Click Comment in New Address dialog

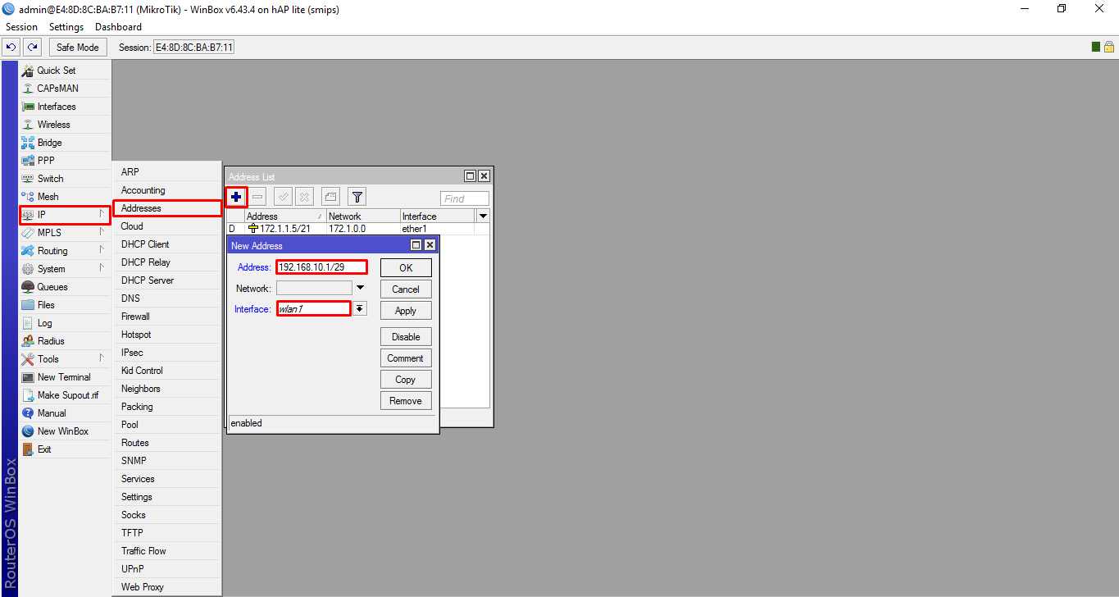click(406, 358)
